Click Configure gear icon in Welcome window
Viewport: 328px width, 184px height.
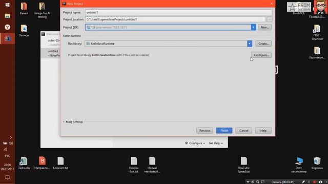click(186, 143)
